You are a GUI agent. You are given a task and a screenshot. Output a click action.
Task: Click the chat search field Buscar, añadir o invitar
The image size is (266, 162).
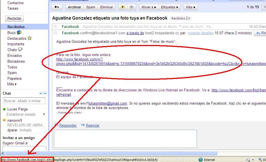tap(24, 101)
